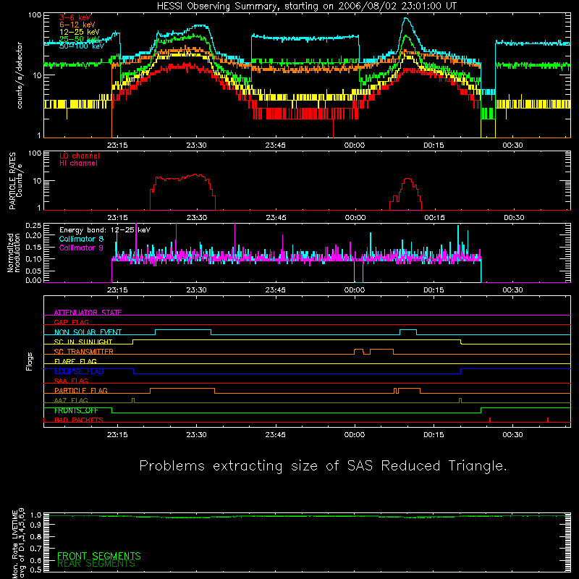Click the SAS Reduced Triangle problem message
This screenshot has height=579, width=579.
coord(323,466)
